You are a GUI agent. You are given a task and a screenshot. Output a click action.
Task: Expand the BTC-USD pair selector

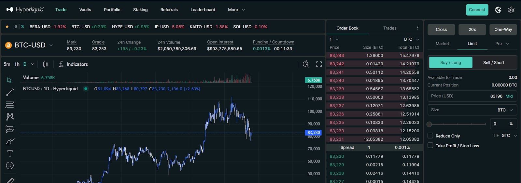pyautogui.click(x=51, y=45)
